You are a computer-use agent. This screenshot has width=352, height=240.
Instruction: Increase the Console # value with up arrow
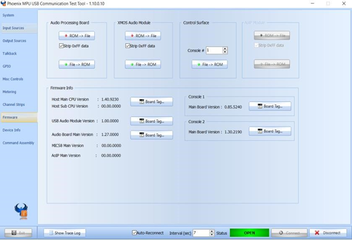(x=225, y=49)
